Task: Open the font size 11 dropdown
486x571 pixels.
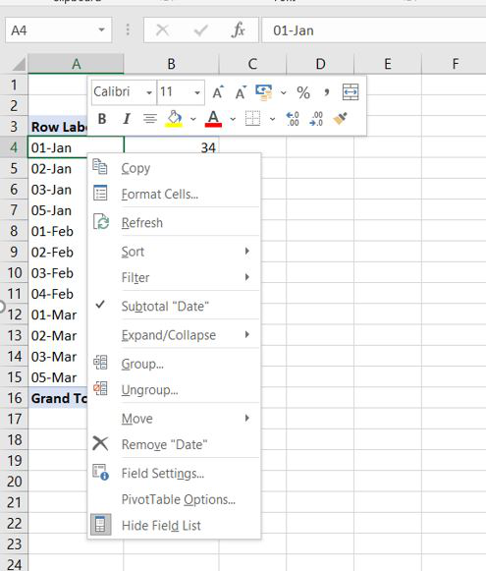Action: [x=197, y=92]
